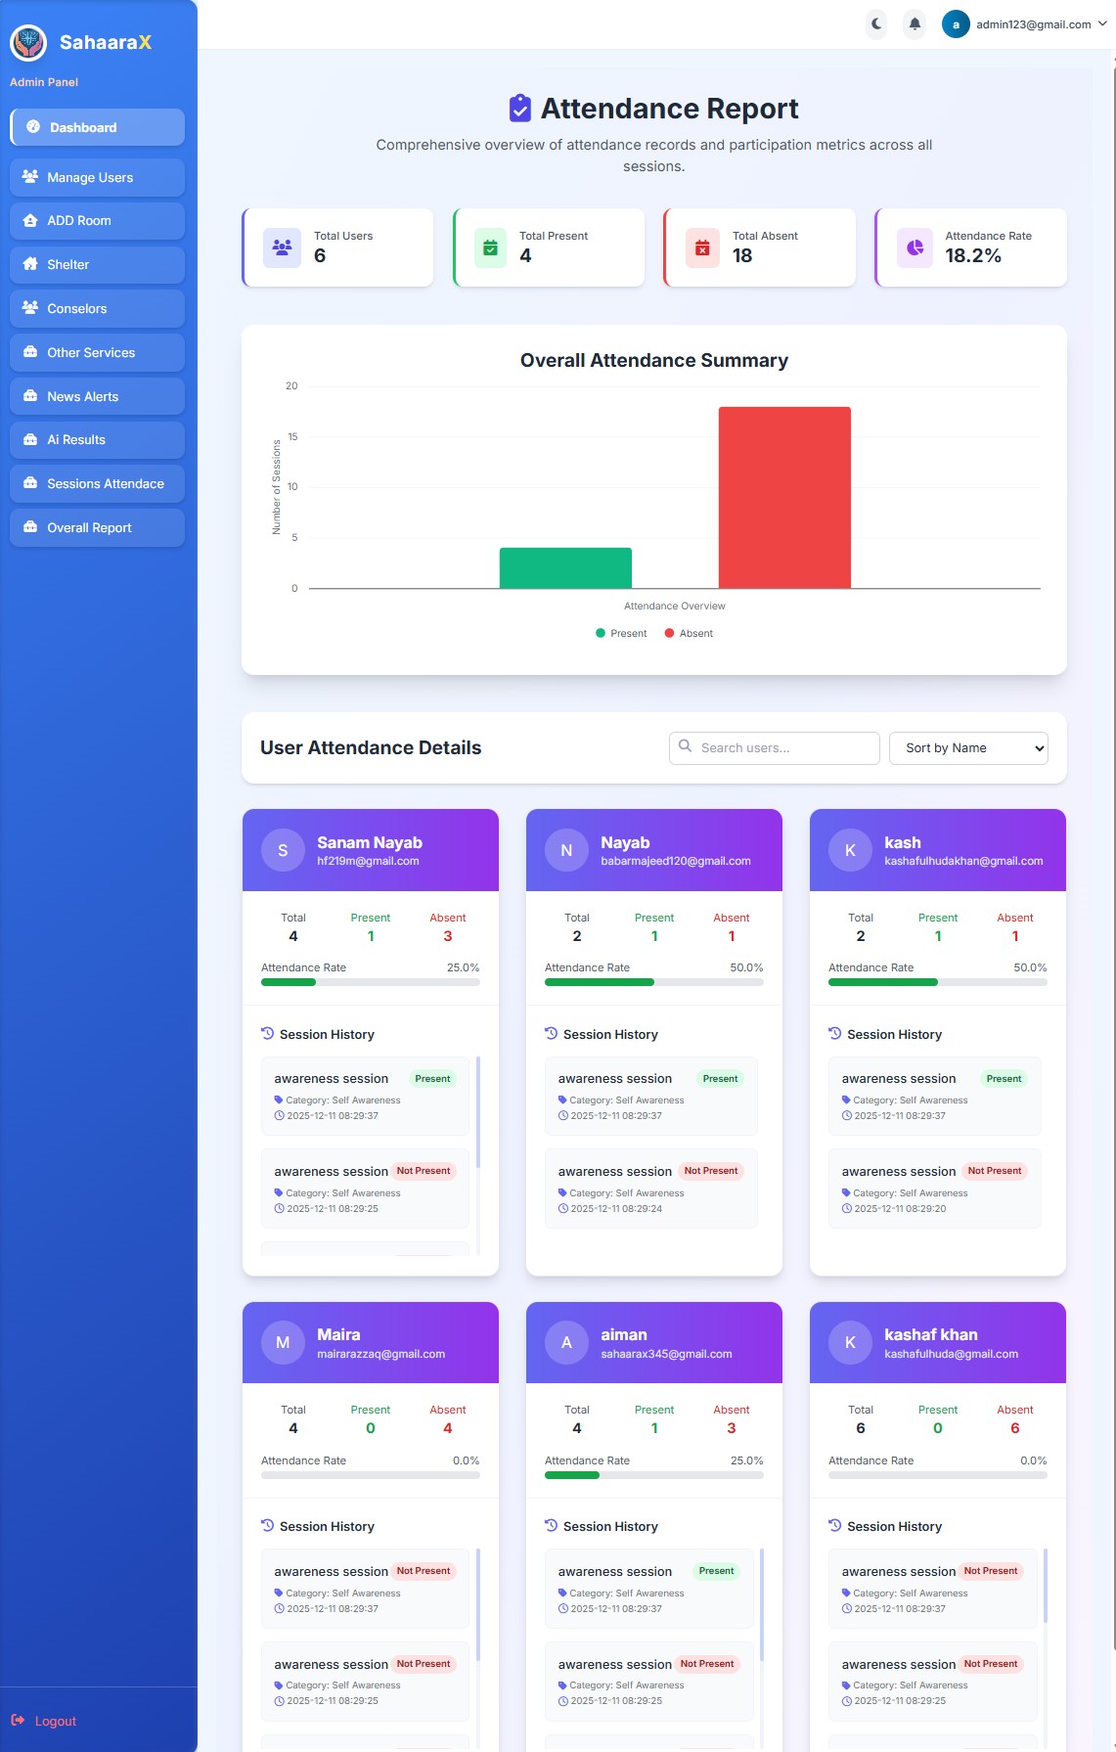This screenshot has height=1752, width=1116.
Task: Click the red Absent bar in chart
Action: (x=784, y=497)
